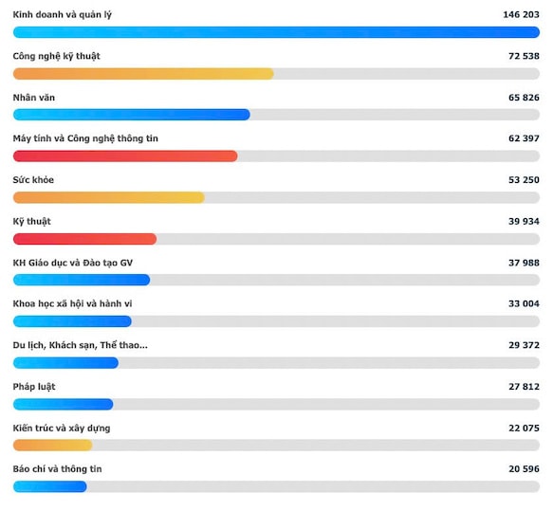Click the red Kỹ thuật progress bar
Viewport: 553px width, 511px height.
84,239
